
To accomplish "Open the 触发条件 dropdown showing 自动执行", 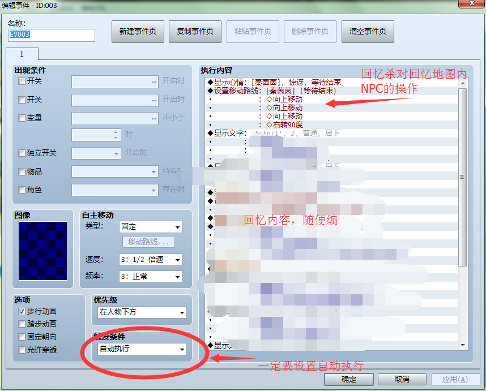I will point(142,349).
